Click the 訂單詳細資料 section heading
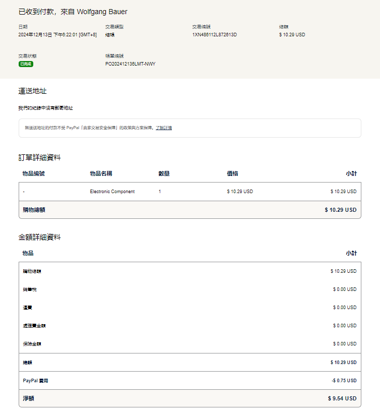380x416 pixels. 39,157
